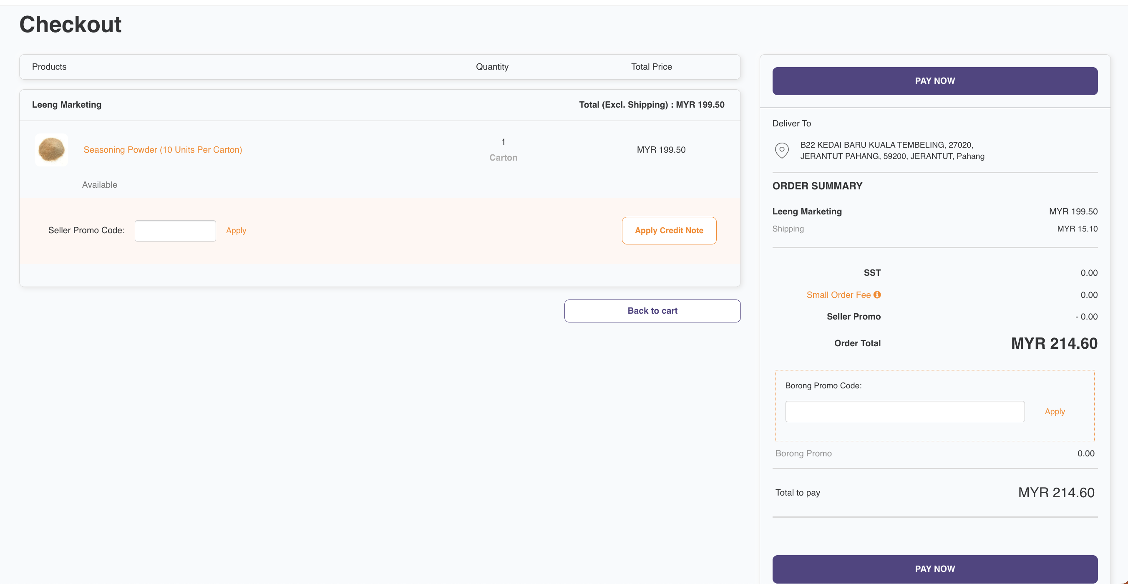
Task: Click the Order Total amount MYR 214.60
Action: pyautogui.click(x=1054, y=344)
